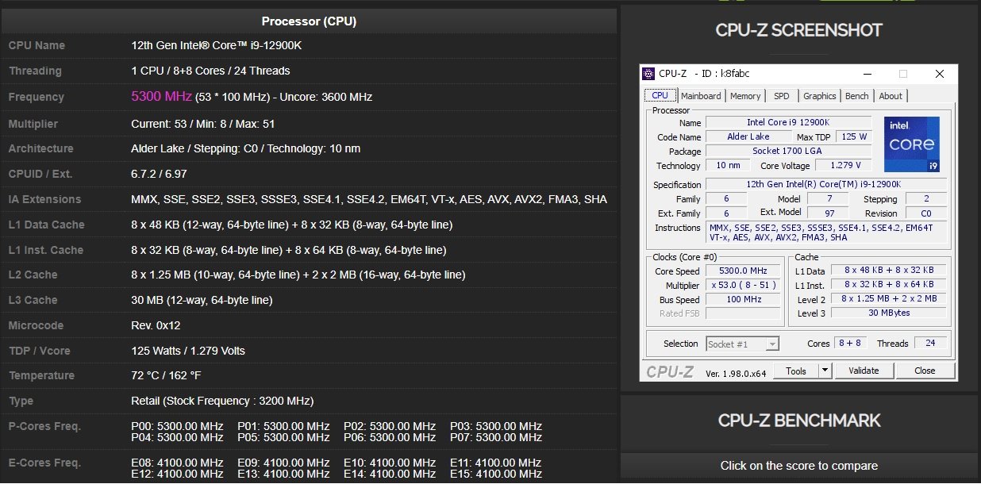Viewport: 981px width, 484px height.
Task: Open the SPD tab
Action: [x=782, y=96]
